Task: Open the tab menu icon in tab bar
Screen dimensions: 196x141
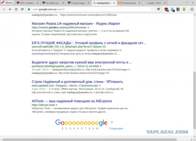Action: tap(187, 3)
